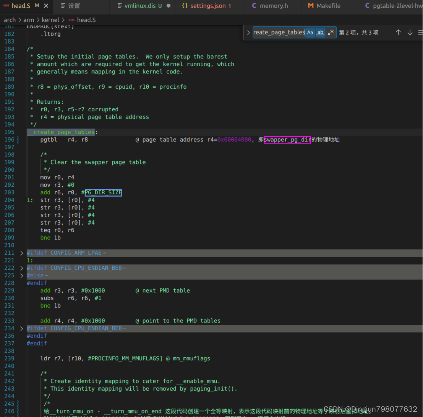The height and width of the screenshot is (417, 423).
Task: Toggle whole word (ab) in search widget
Action: tap(320, 32)
